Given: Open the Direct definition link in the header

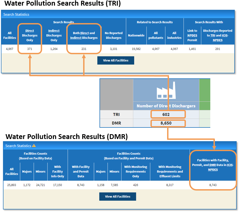Looking at the screenshot, I should coord(30,31).
